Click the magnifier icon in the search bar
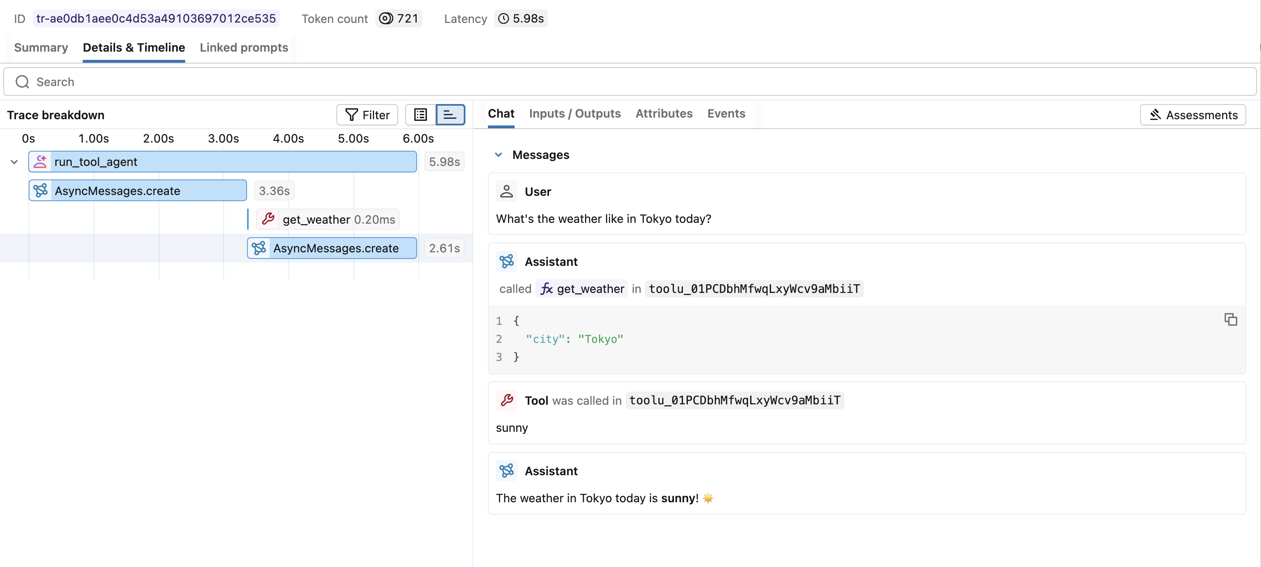Screen dimensions: 1261x567 point(22,82)
